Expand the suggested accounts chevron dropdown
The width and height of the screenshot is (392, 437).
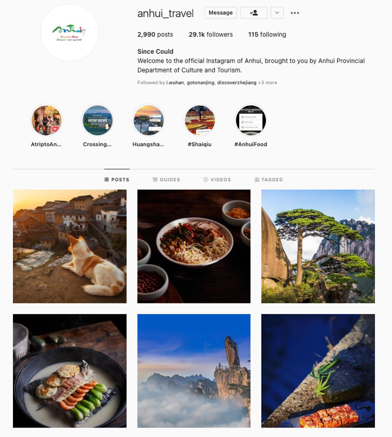[x=277, y=13]
